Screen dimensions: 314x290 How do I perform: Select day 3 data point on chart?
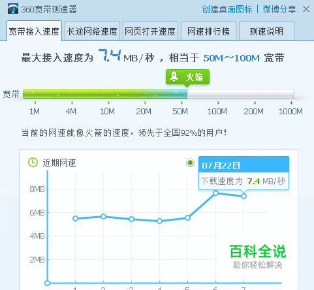tap(131, 219)
